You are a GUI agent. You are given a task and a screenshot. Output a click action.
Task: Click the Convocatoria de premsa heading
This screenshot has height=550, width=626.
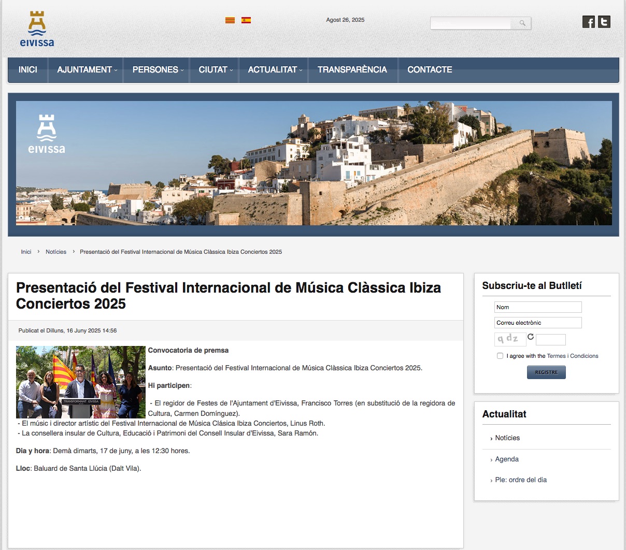pos(188,350)
